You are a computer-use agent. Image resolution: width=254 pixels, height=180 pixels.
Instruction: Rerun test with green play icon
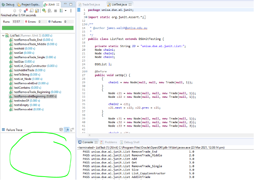(x=44, y=11)
